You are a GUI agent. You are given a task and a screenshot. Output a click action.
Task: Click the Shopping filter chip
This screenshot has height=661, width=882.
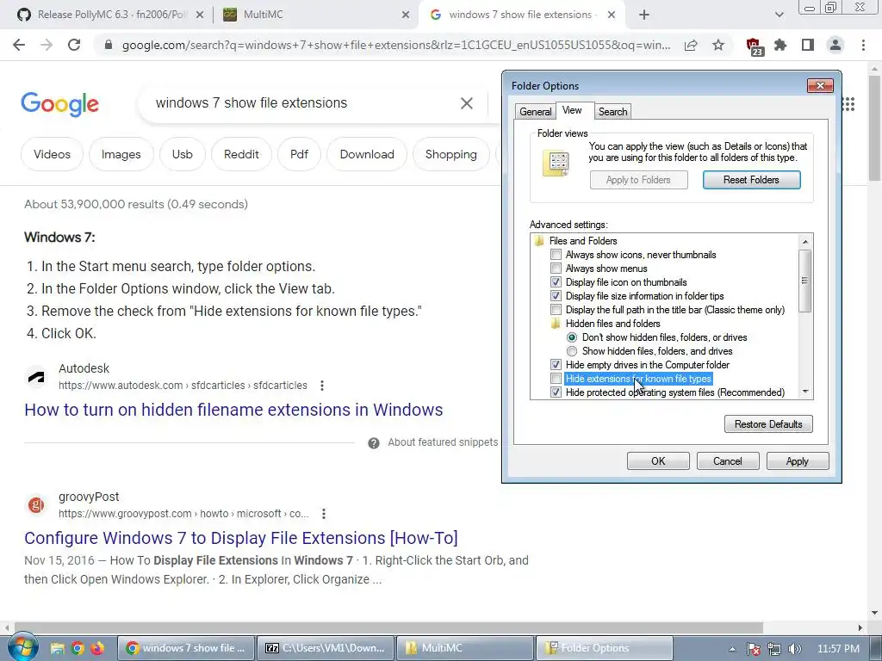[451, 155]
